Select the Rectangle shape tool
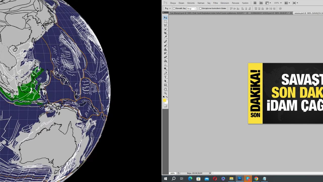Screen dimensions: 323x182 [x=165, y=85]
